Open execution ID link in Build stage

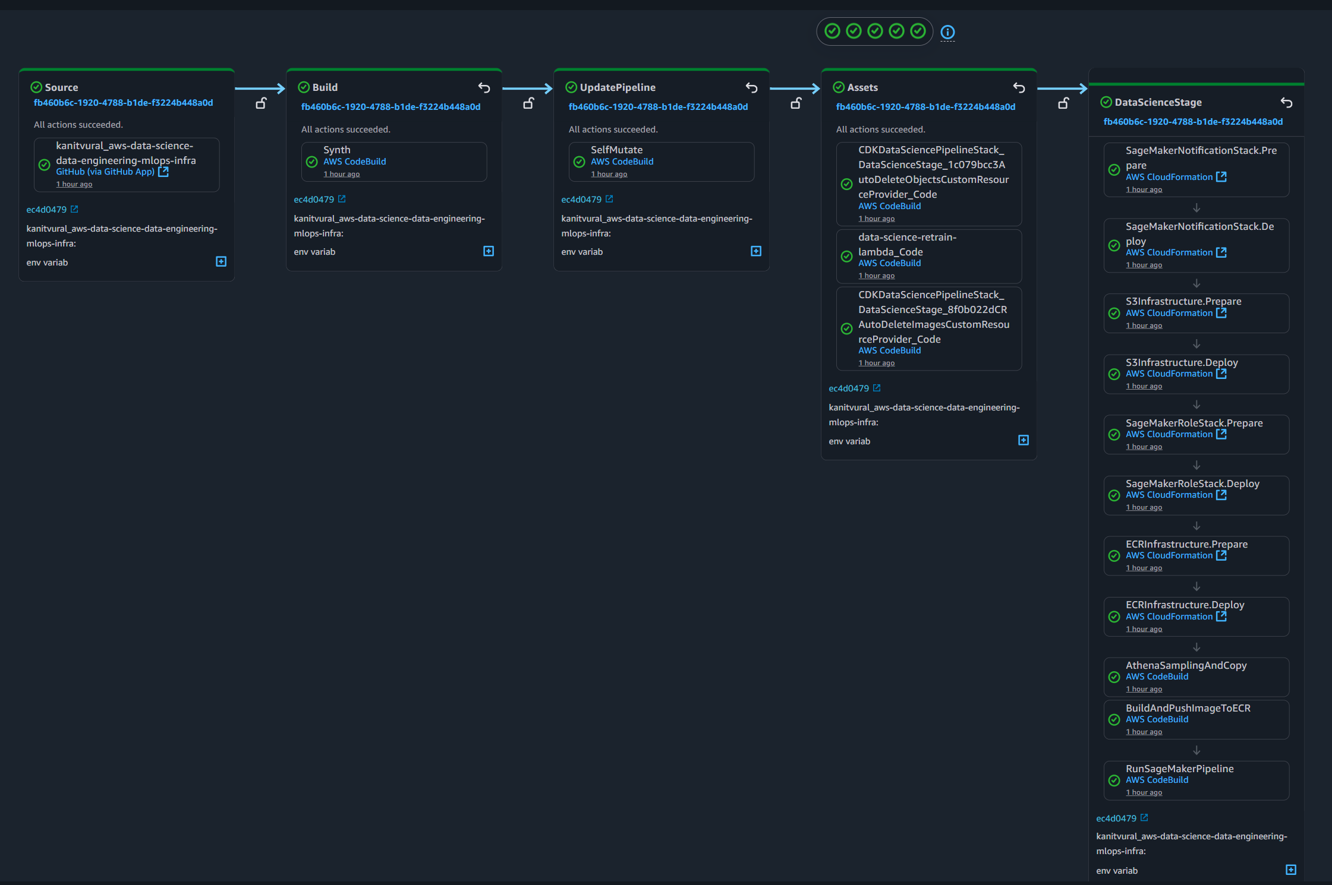pos(391,107)
